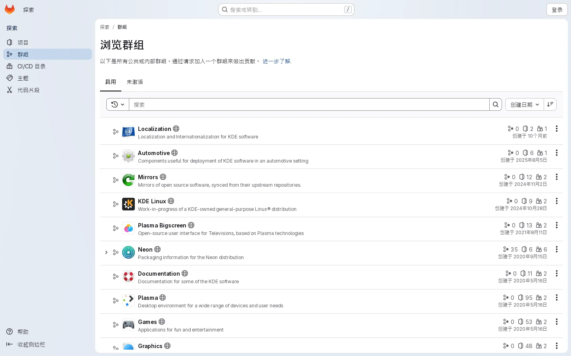Image resolution: width=571 pixels, height=356 pixels.
Task: Open CI/CD 目录 in sidebar
Action: (x=48, y=66)
